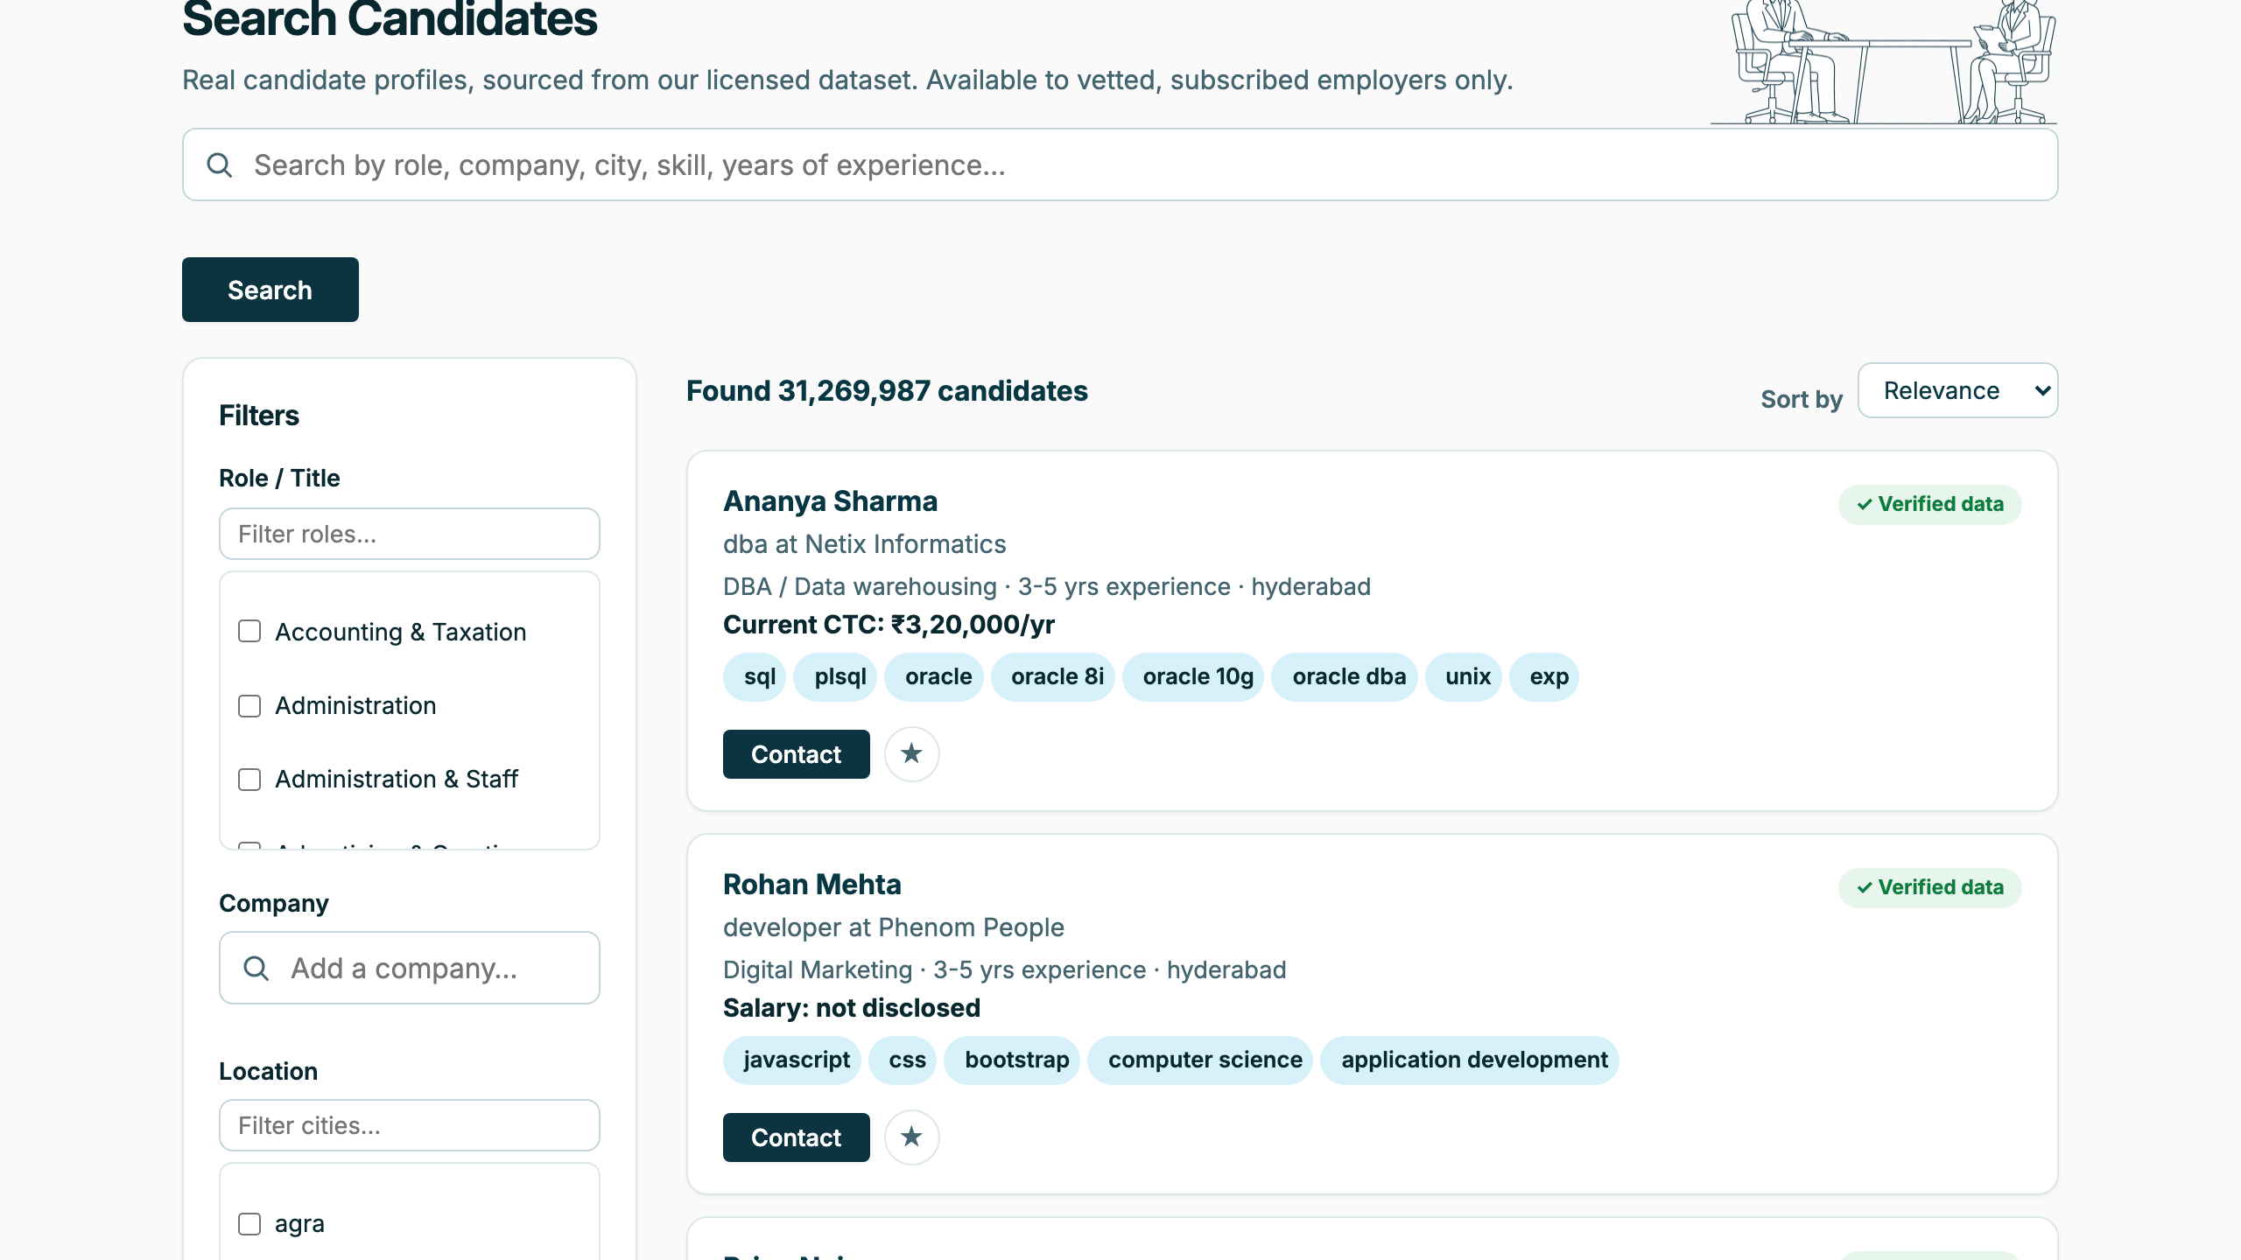Screen dimensions: 2241x1260
Task: Contact Ananya Sharma
Action: point(796,753)
